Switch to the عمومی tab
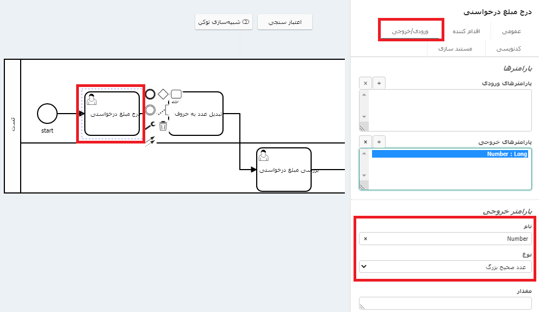This screenshot has width=539, height=312. pyautogui.click(x=511, y=32)
